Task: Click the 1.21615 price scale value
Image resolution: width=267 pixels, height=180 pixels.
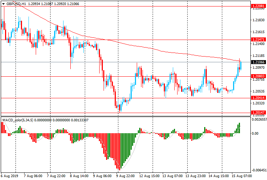Action: (x=258, y=32)
